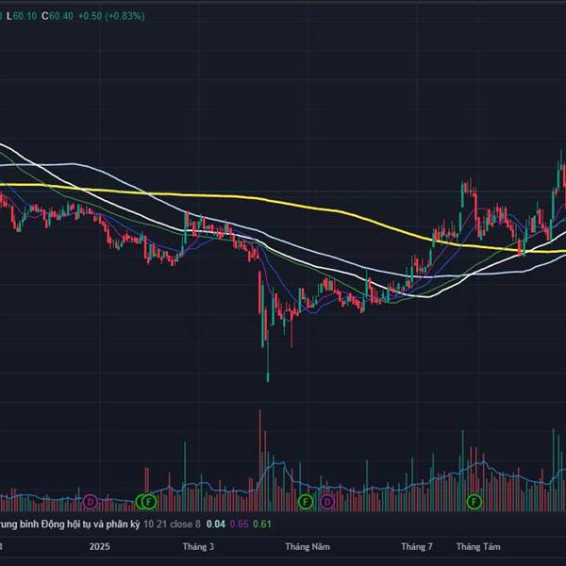Open the front F marker of overlapping pair
Screen dimensions: 566x566
point(149,502)
